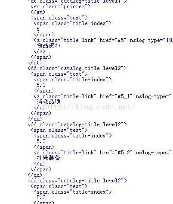The width and height of the screenshot is (173, 204).
Task: Click the third dd catalog-title level2 tag
Action: click(77, 181)
